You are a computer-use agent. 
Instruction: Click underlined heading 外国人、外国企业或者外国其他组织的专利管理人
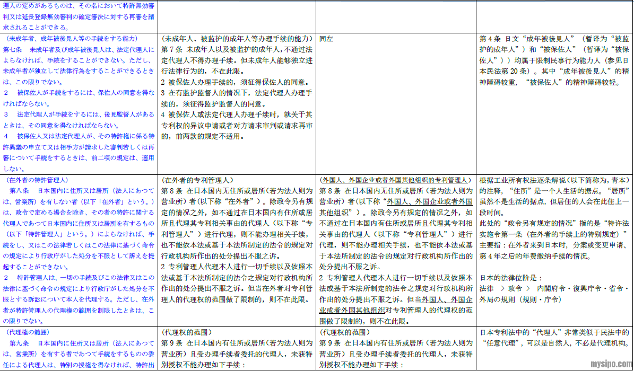(395, 180)
